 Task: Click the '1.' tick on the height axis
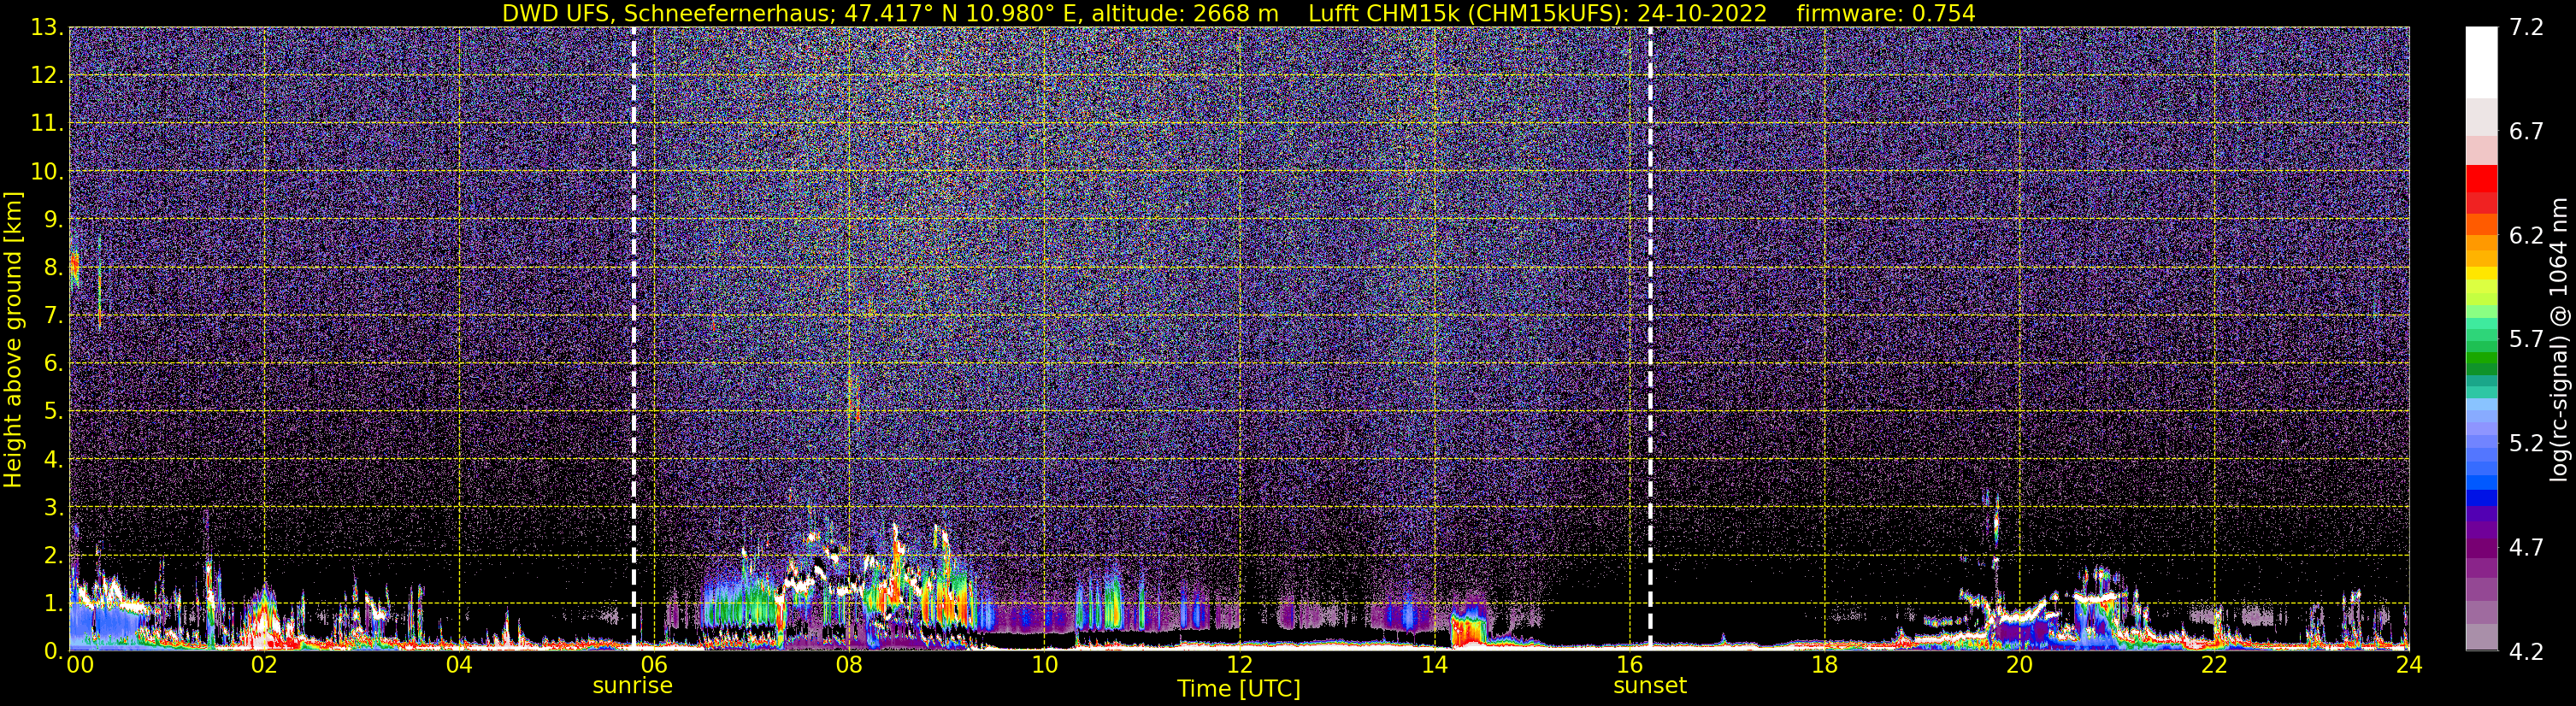tap(53, 603)
